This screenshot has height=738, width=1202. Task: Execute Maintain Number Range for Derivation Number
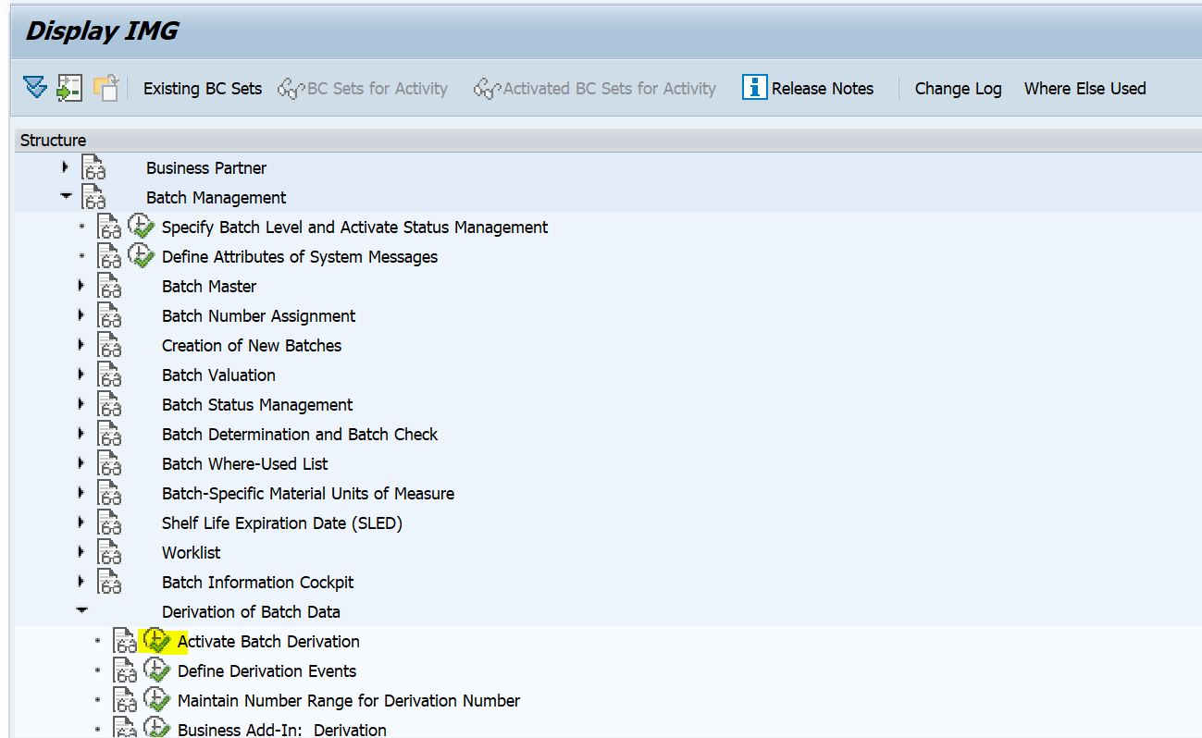[156, 699]
